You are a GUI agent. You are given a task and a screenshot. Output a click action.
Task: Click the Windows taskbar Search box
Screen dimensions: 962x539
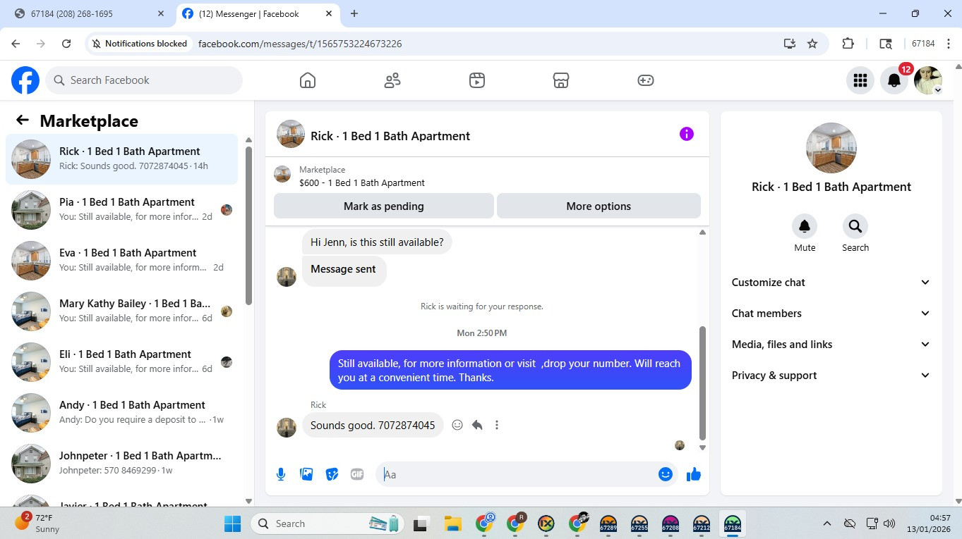coord(325,523)
